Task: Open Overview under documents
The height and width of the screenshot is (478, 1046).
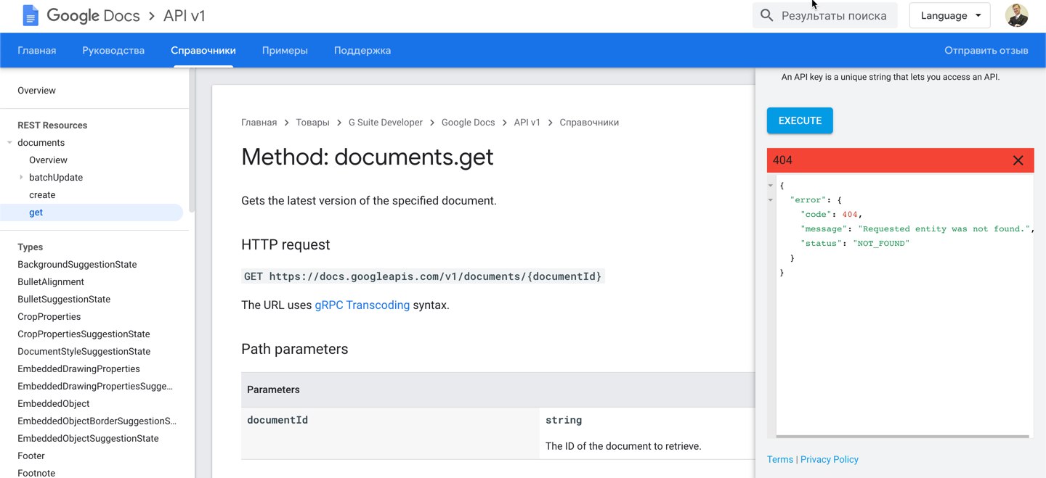Action: [x=48, y=160]
